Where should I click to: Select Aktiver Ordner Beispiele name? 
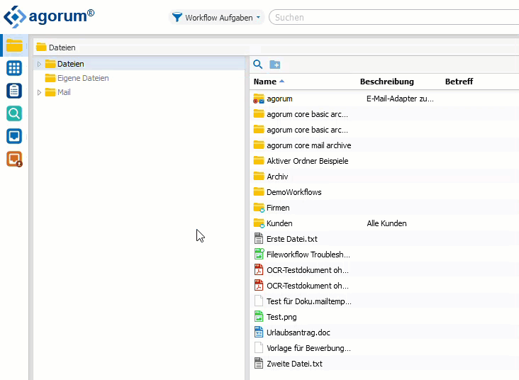coord(308,161)
